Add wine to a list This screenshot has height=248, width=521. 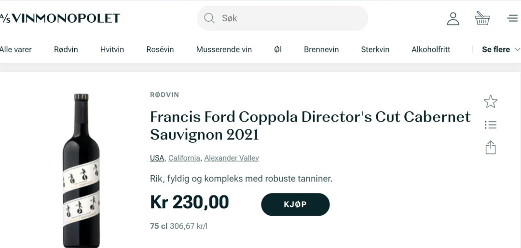(491, 125)
